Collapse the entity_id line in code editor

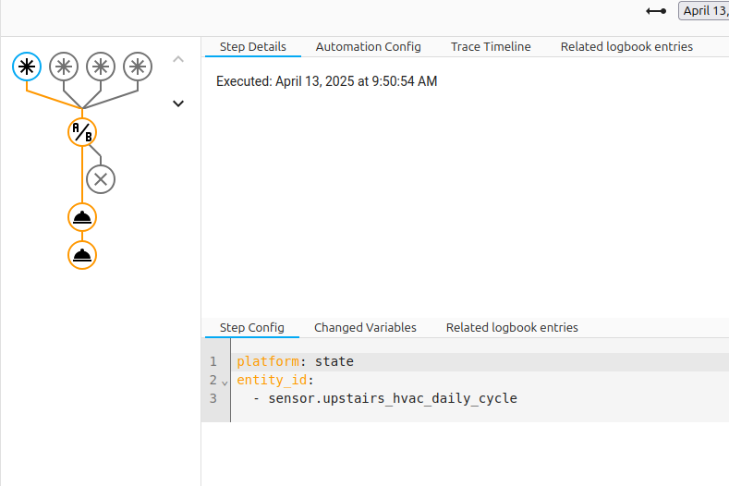pos(225,382)
